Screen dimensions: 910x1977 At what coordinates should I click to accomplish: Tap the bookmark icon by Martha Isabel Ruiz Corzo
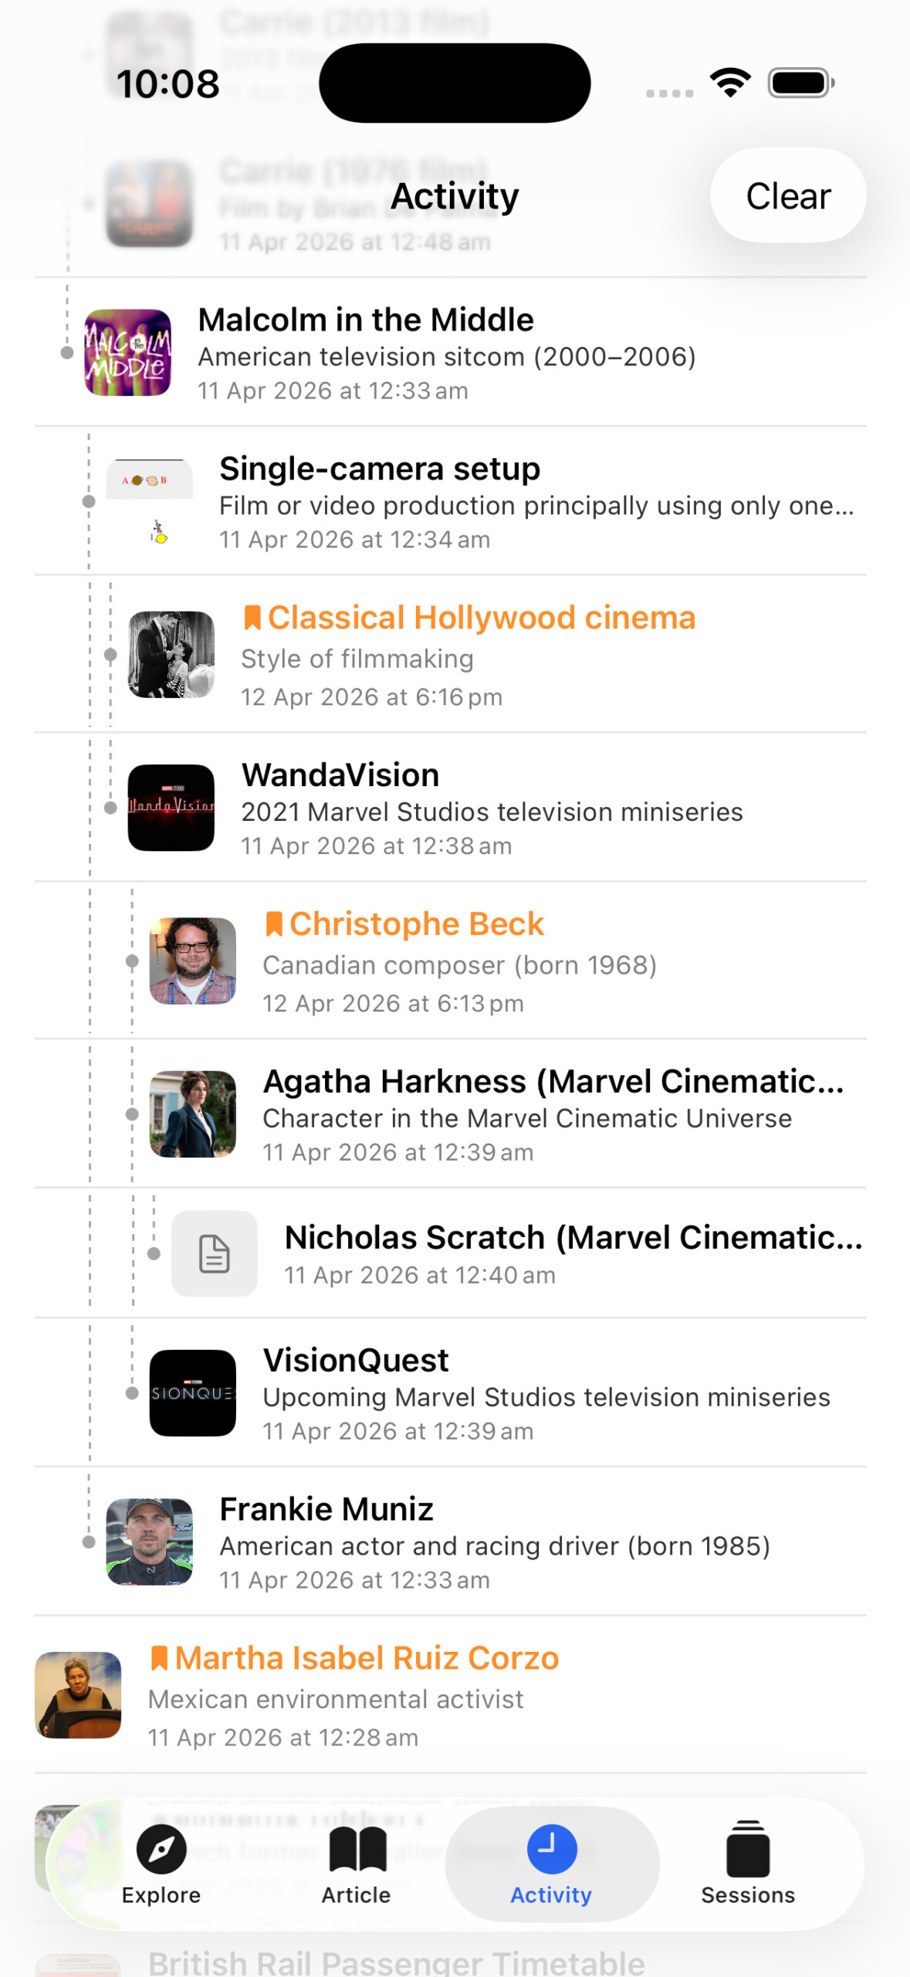159,1658
